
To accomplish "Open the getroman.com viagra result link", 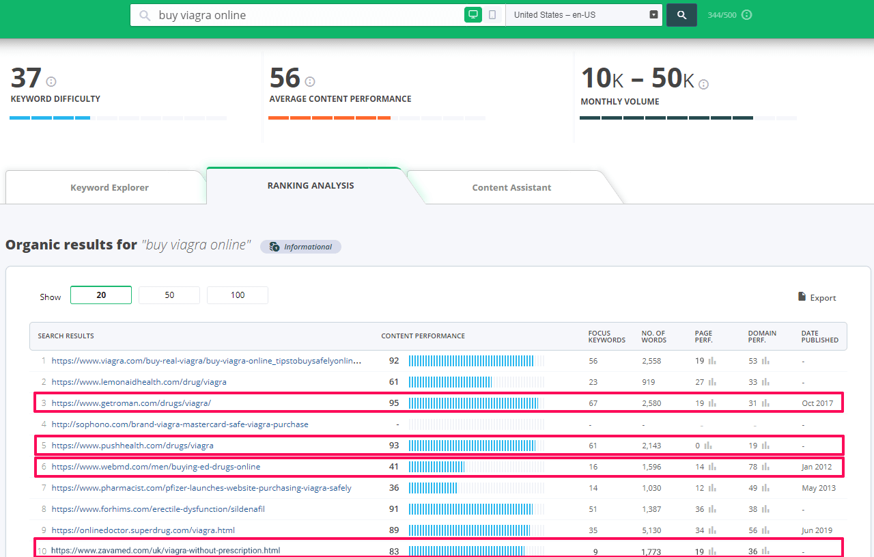I will point(131,403).
